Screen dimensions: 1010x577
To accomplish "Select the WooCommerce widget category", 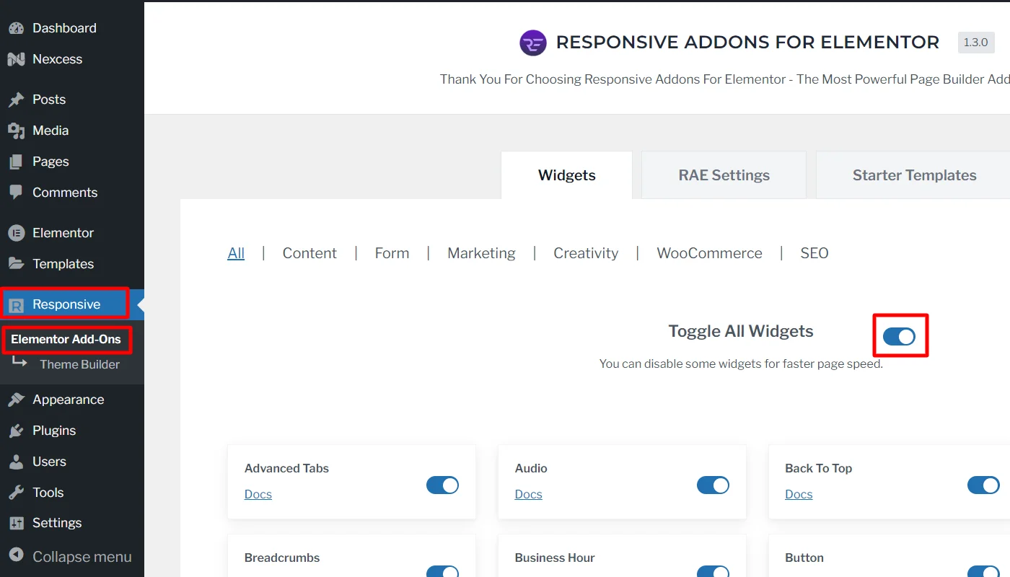I will tap(709, 252).
